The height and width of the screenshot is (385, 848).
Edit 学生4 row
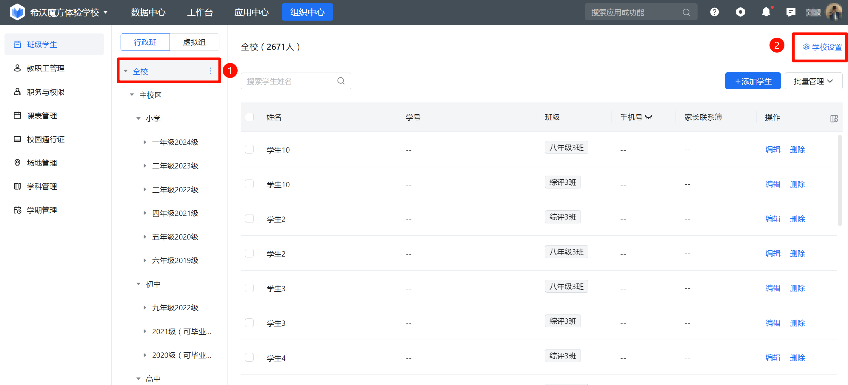tap(772, 358)
